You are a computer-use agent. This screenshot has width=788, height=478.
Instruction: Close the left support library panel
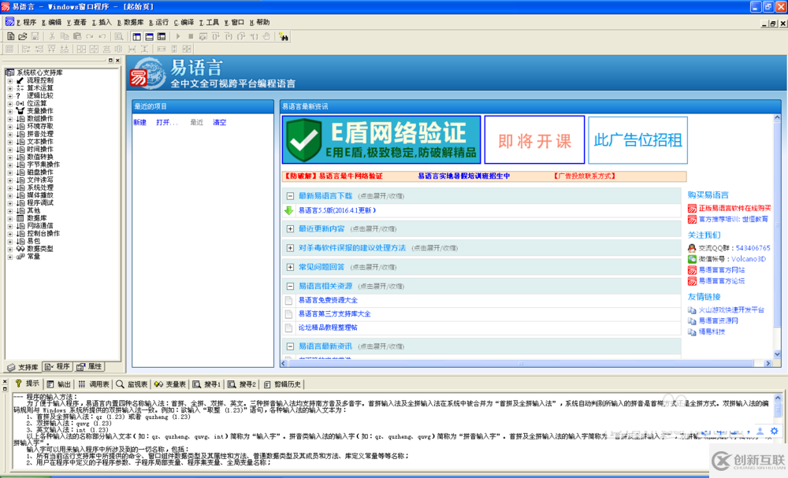tap(117, 61)
